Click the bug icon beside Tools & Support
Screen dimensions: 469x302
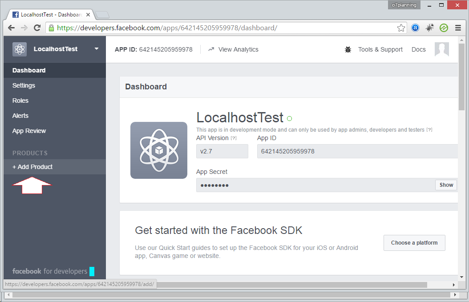pyautogui.click(x=348, y=49)
